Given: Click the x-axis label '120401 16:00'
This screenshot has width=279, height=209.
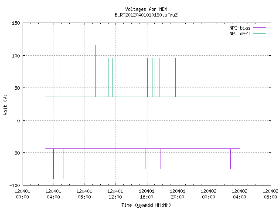Looking at the screenshot, I should 146,194.
